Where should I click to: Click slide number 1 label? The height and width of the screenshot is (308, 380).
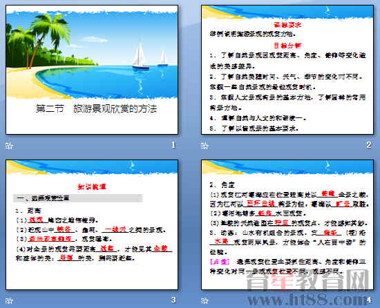click(x=173, y=145)
